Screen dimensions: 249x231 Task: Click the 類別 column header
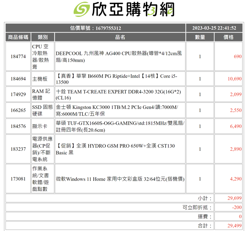click(x=43, y=37)
